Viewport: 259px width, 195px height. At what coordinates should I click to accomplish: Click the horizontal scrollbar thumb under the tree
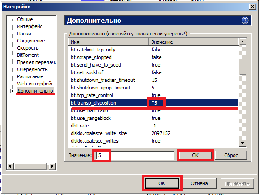pos(30,166)
